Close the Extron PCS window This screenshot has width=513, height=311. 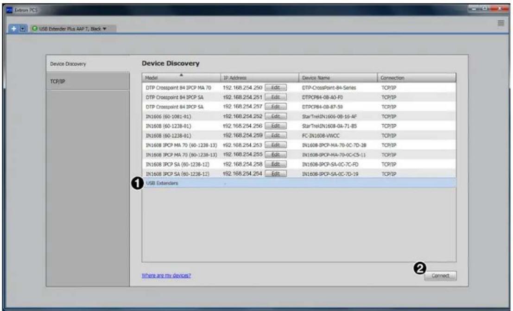pos(500,8)
